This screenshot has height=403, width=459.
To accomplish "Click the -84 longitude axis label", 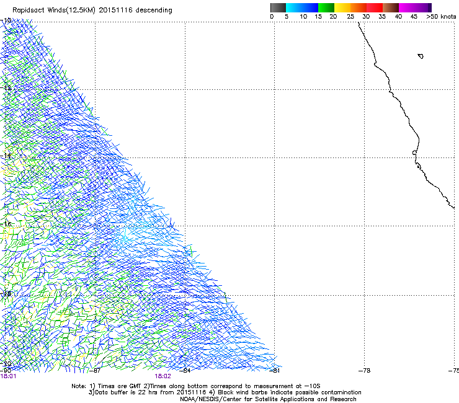I will pos(185,371).
